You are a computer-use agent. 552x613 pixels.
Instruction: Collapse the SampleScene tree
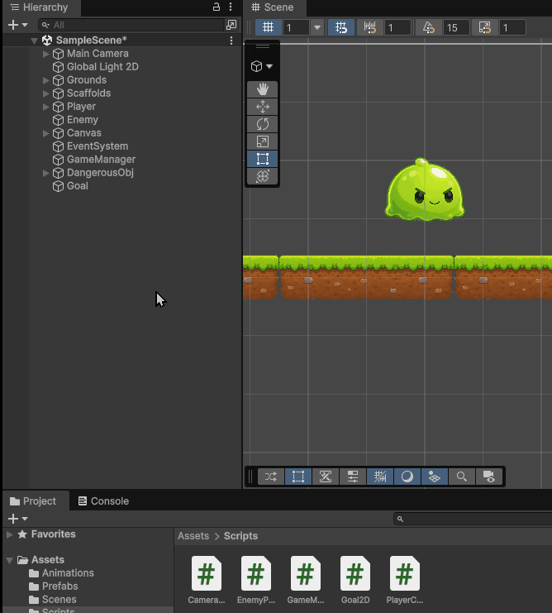(35, 41)
